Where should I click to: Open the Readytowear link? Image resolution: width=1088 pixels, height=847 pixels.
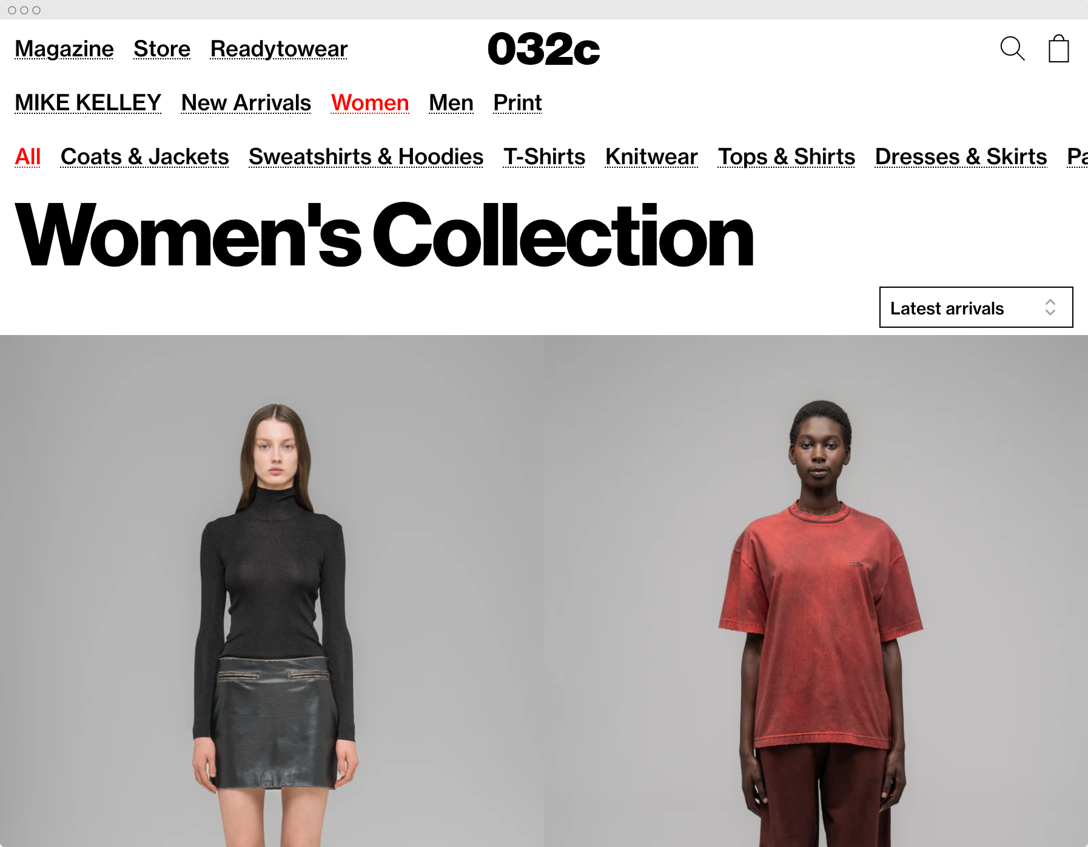click(279, 49)
